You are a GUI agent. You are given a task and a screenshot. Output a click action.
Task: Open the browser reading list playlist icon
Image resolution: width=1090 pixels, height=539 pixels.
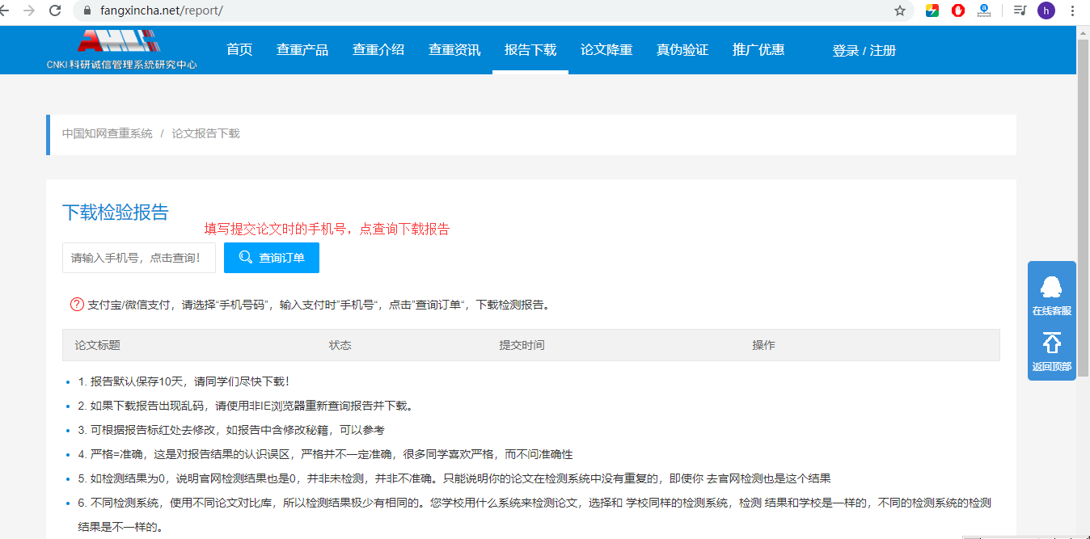click(1019, 12)
